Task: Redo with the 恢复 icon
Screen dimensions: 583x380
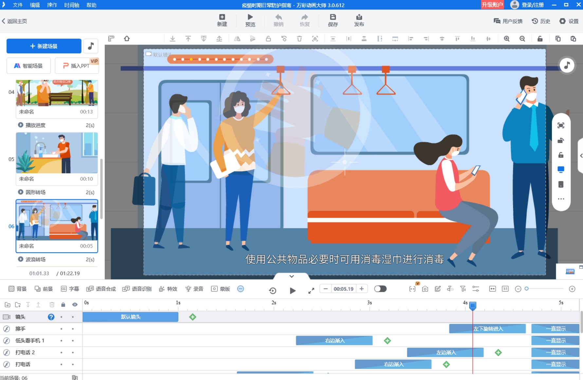Action: click(305, 20)
